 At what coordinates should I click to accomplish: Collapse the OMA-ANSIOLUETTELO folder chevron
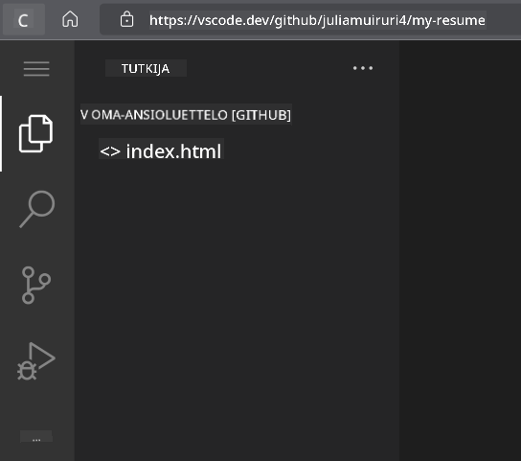pos(84,115)
